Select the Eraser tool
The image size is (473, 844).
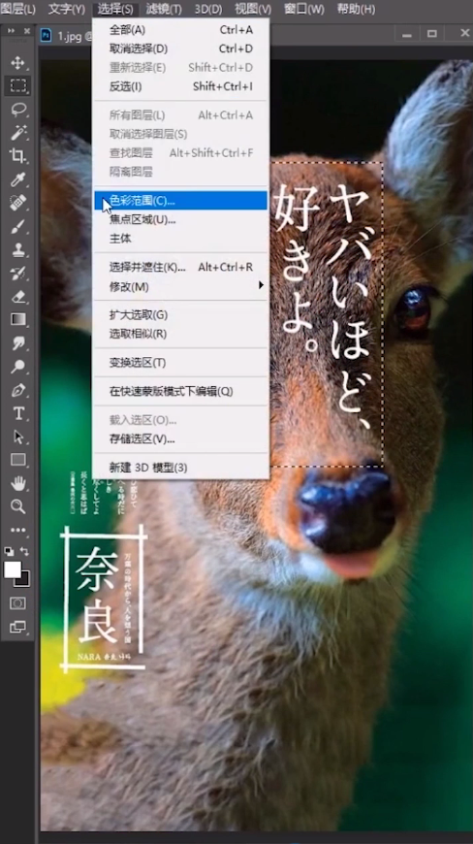(17, 297)
